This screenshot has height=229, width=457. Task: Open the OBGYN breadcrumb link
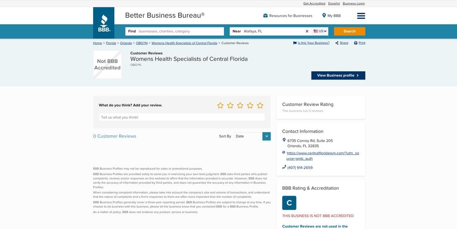coord(142,43)
